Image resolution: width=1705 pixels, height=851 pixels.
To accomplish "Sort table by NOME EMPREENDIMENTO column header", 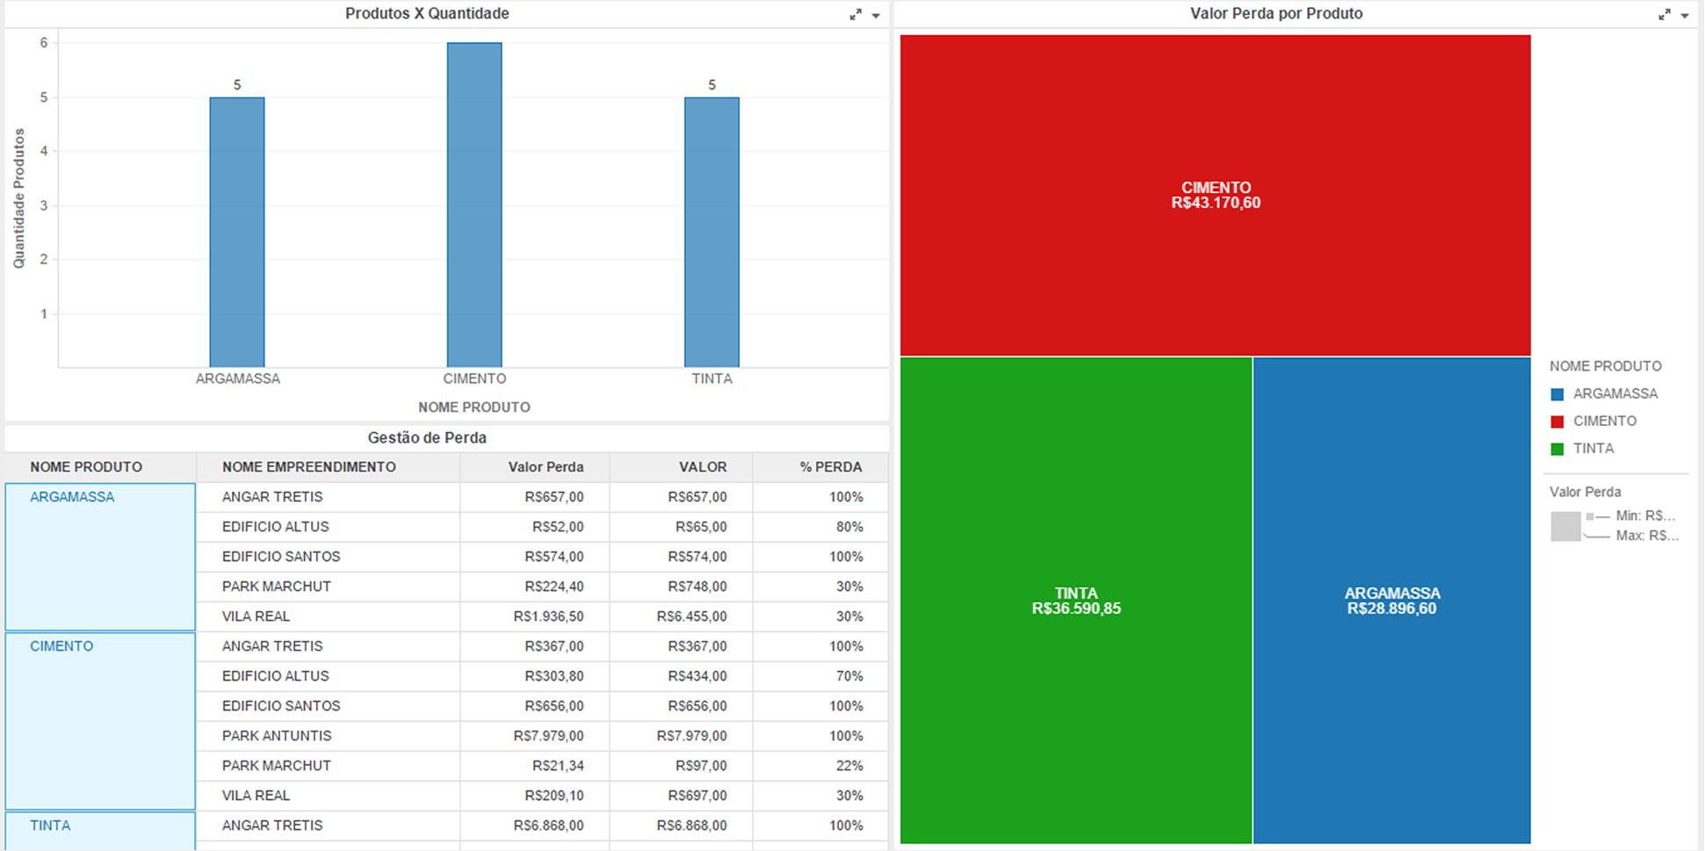I will 309,467.
